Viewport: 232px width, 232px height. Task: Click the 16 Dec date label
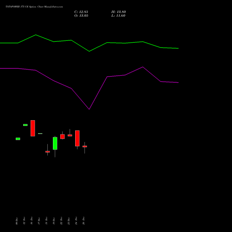(x=32, y=221)
